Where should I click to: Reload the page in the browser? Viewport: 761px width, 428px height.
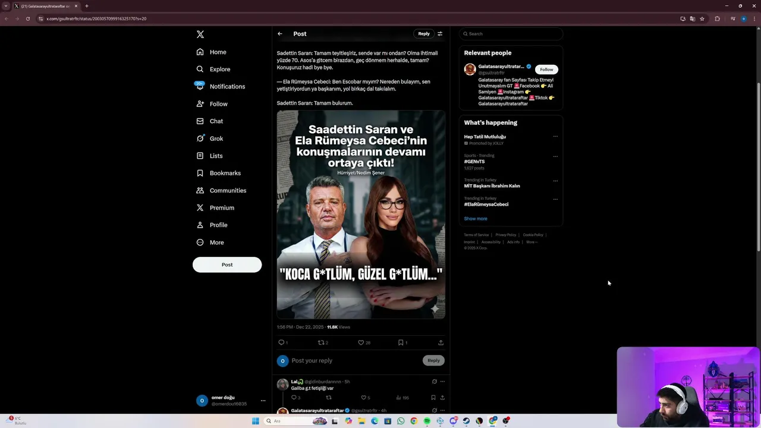click(27, 18)
